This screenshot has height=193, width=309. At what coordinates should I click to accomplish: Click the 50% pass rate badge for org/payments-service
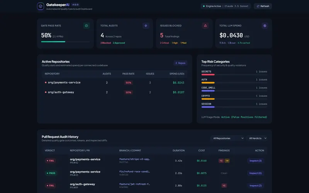coord(129,83)
